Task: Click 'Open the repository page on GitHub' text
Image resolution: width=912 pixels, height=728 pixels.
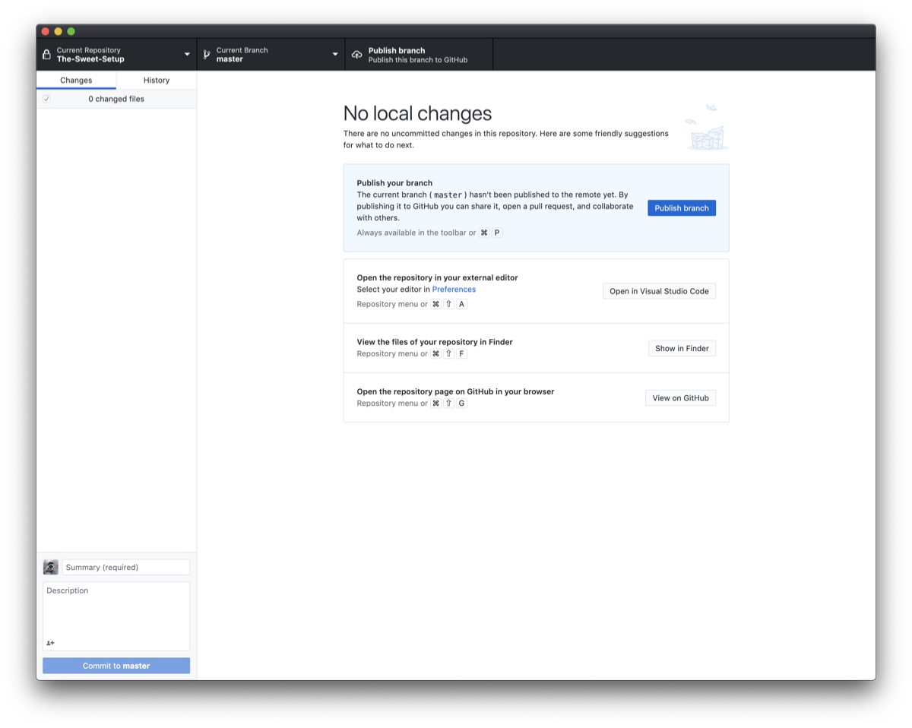Action: tap(455, 392)
